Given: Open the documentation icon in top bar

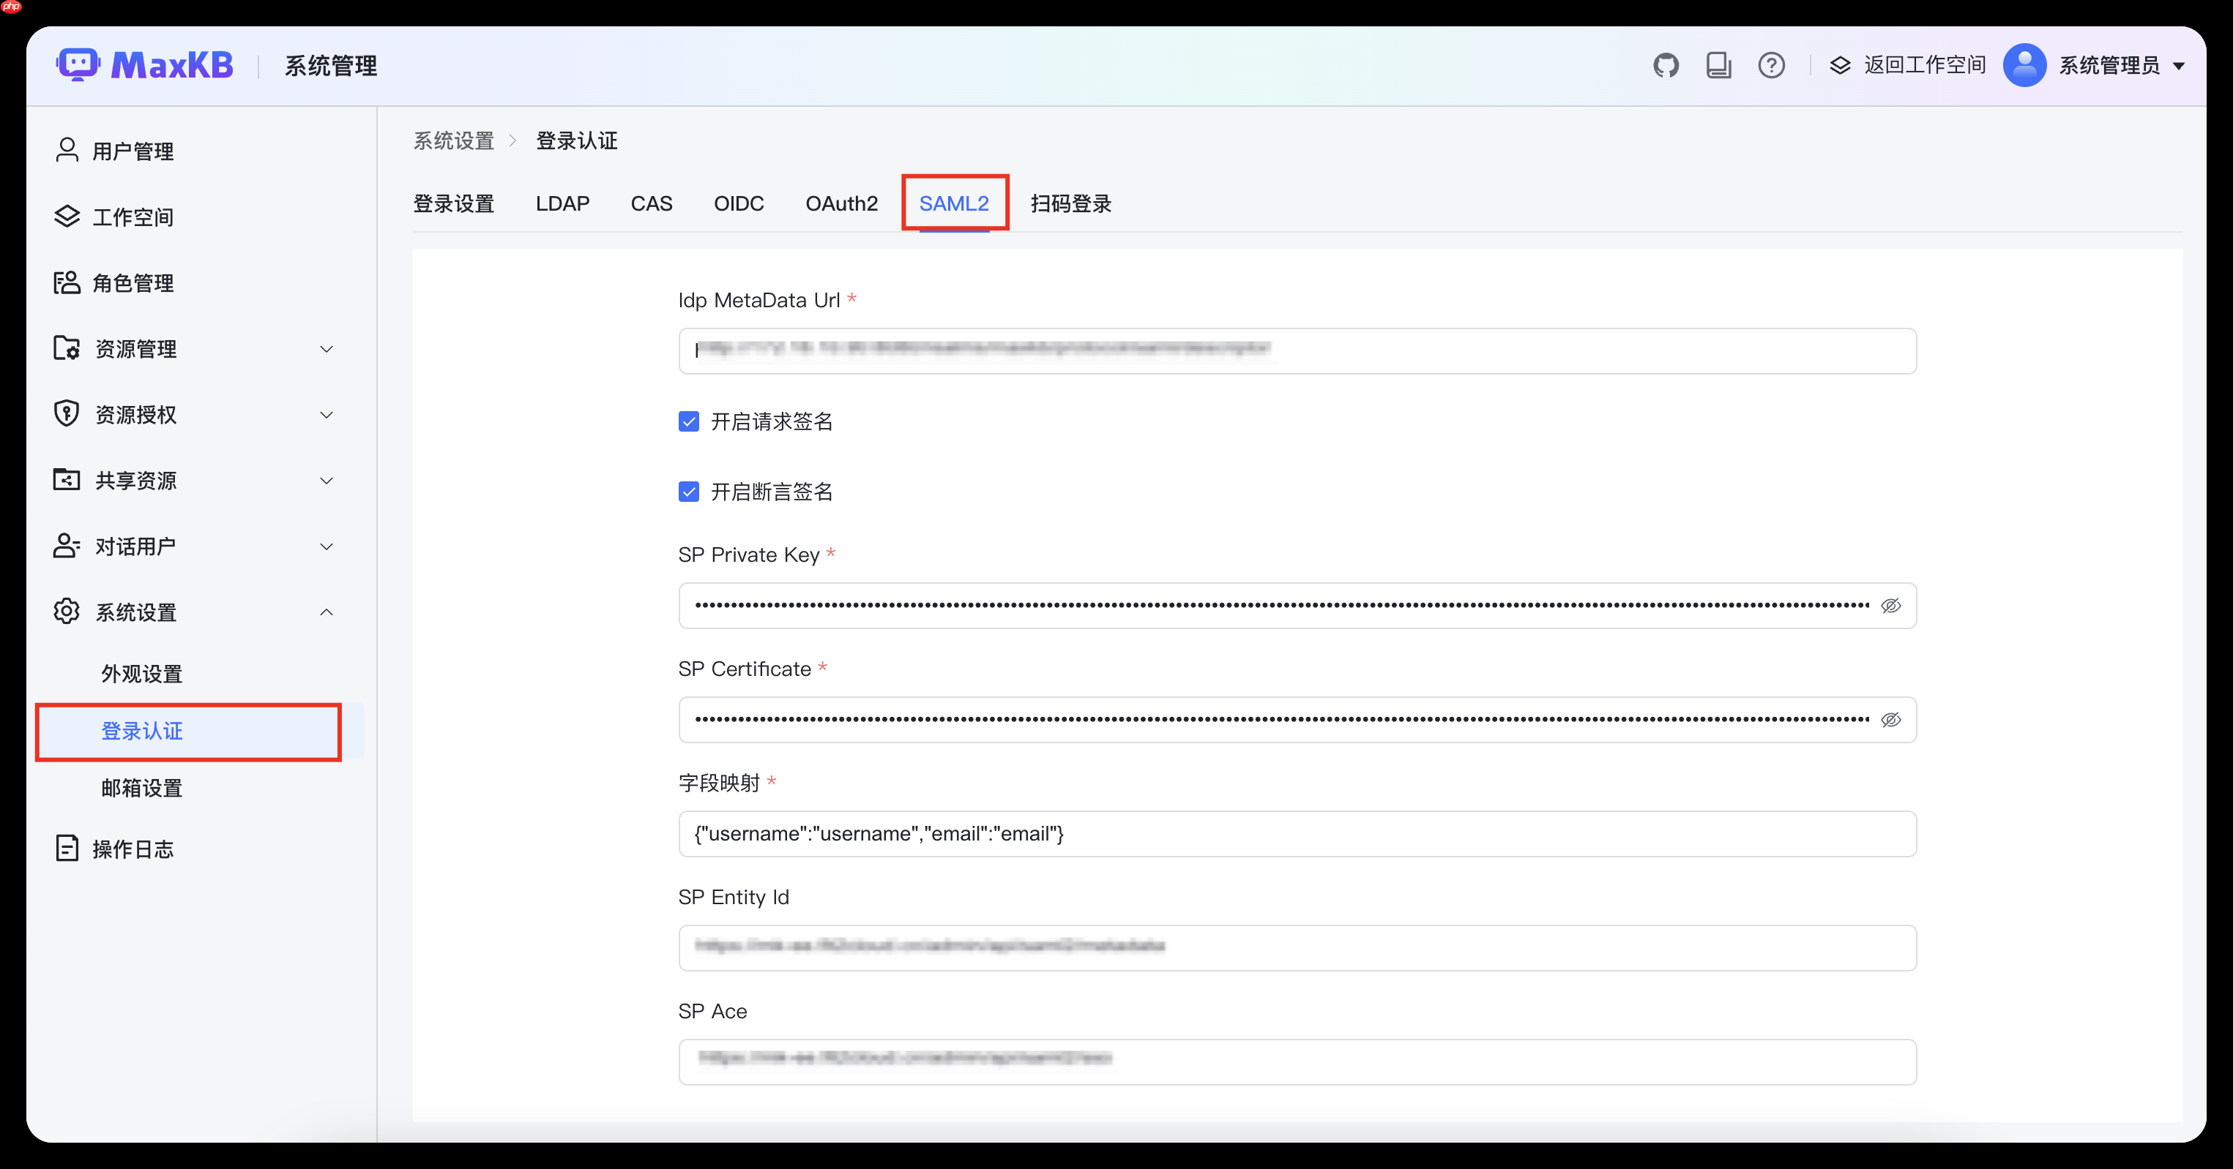Looking at the screenshot, I should tap(1719, 65).
